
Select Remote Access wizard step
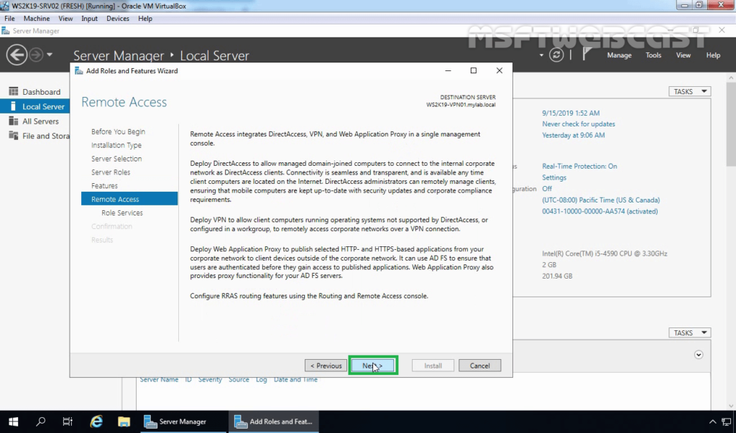point(129,199)
